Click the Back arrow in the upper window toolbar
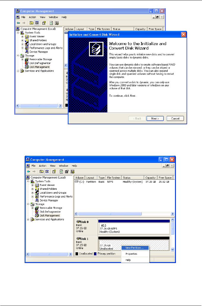The width and height of the screenshot is (202, 306). (x=18, y=23)
